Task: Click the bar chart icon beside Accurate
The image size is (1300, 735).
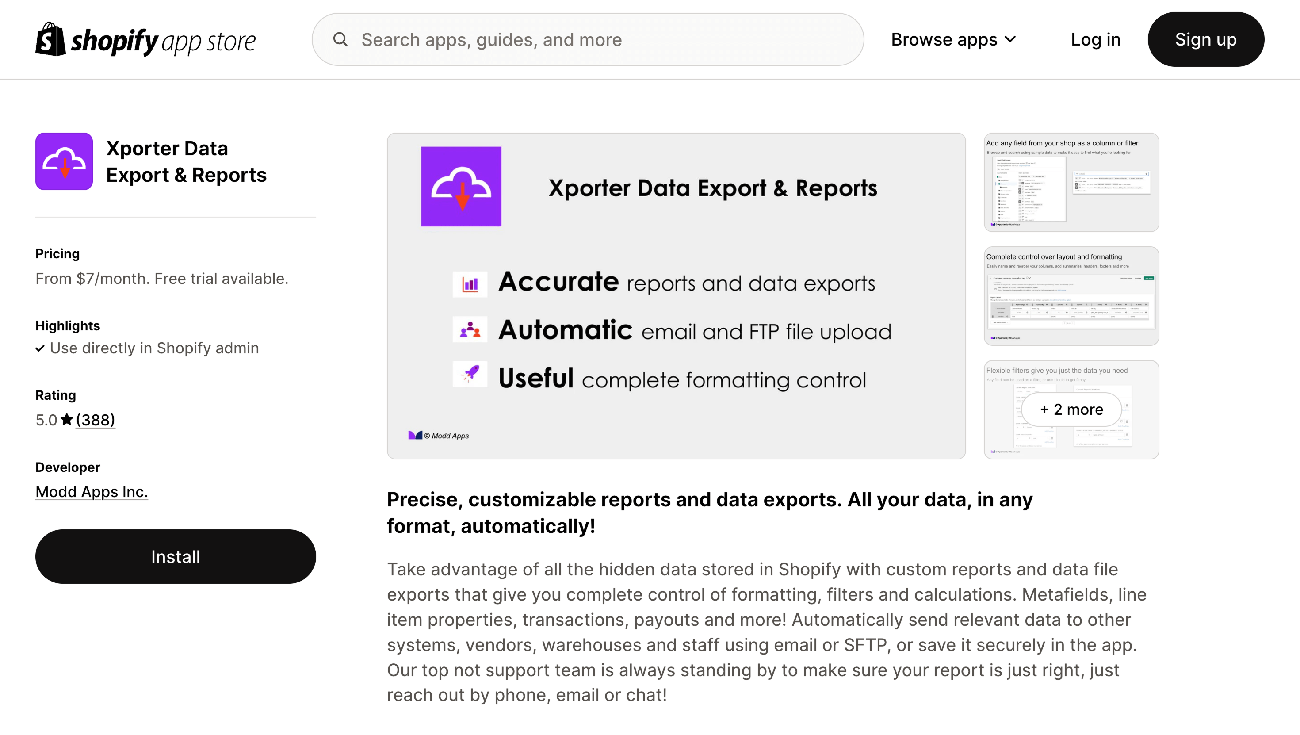Action: tap(470, 284)
